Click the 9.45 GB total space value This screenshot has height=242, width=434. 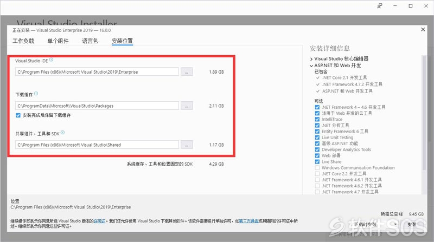416,214
